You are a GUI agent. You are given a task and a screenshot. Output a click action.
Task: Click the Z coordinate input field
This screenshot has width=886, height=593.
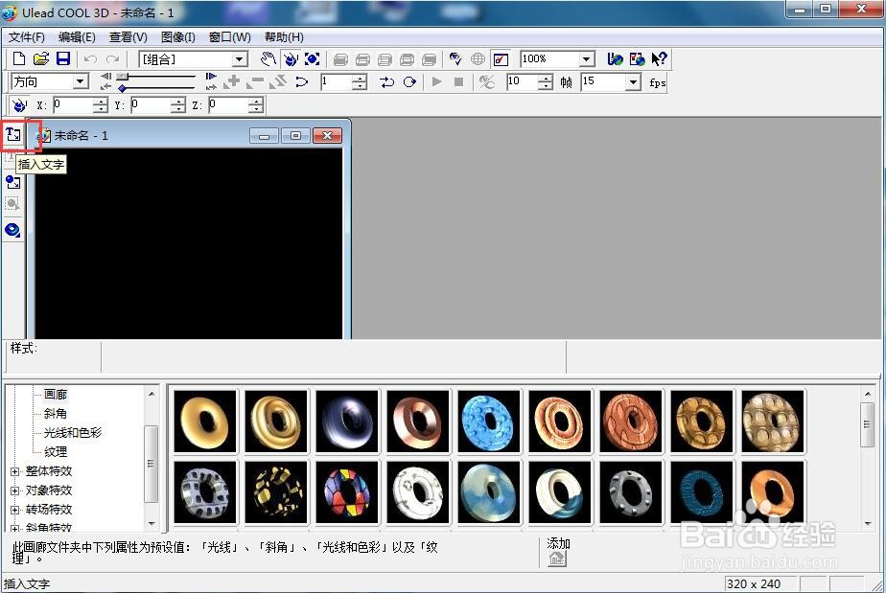pos(229,105)
